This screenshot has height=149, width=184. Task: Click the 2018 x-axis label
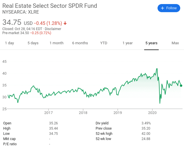pyautogui.click(x=83, y=113)
